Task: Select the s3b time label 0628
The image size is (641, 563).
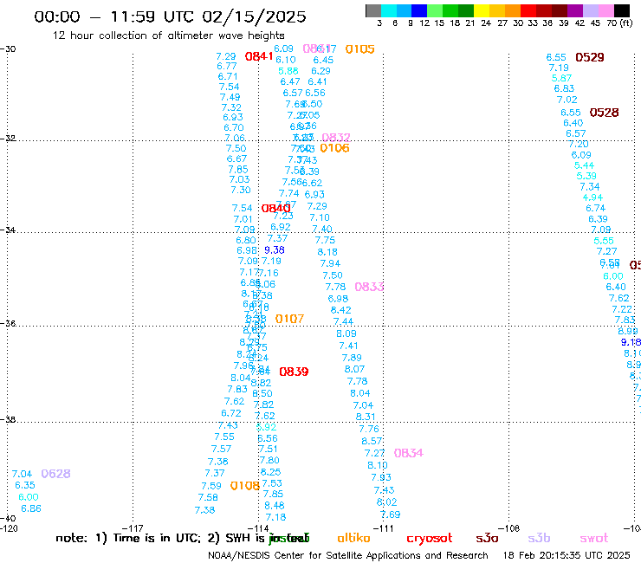Action: point(55,474)
